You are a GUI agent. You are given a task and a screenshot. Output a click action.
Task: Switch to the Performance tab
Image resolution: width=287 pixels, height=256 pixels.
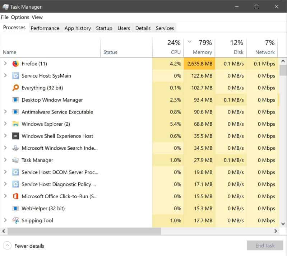click(x=45, y=28)
